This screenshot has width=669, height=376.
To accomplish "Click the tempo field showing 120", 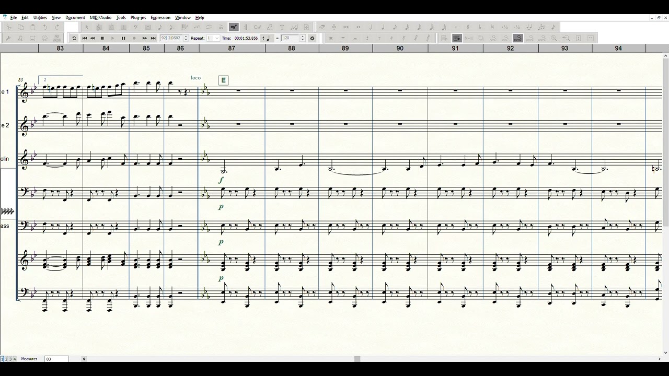I will [290, 38].
